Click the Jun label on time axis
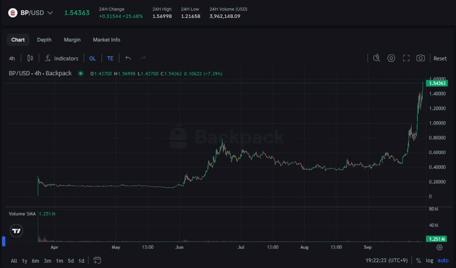The image size is (456, 268). (179, 247)
